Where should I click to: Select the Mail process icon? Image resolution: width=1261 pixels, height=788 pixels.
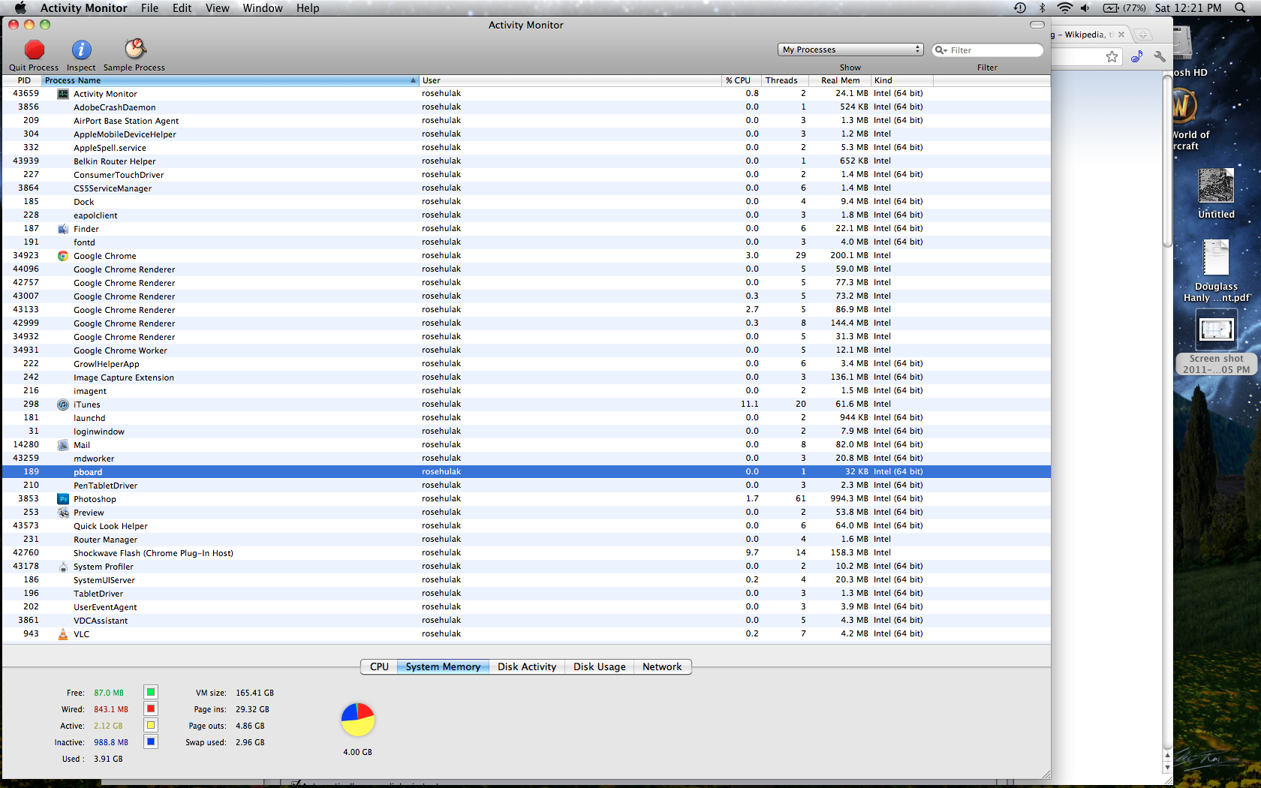click(63, 445)
